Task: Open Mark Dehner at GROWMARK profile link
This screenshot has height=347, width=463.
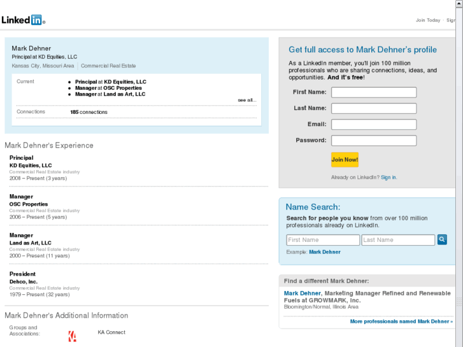Action: tap(302, 294)
